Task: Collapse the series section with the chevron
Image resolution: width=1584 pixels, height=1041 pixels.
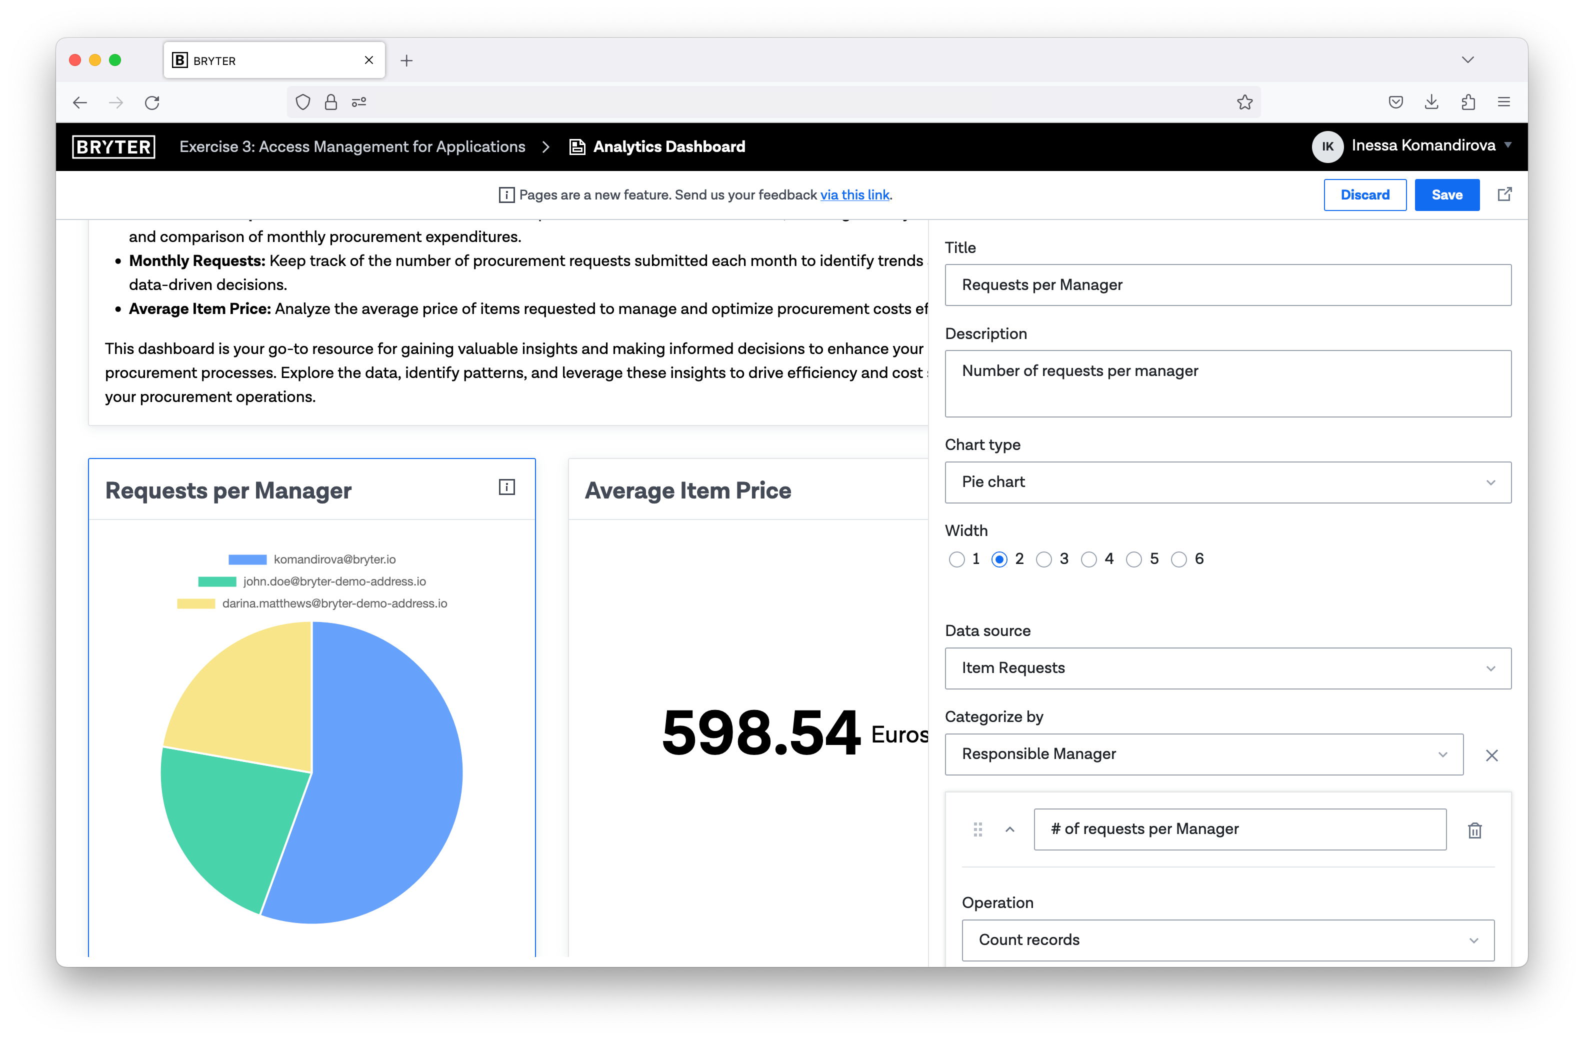Action: [x=1009, y=829]
